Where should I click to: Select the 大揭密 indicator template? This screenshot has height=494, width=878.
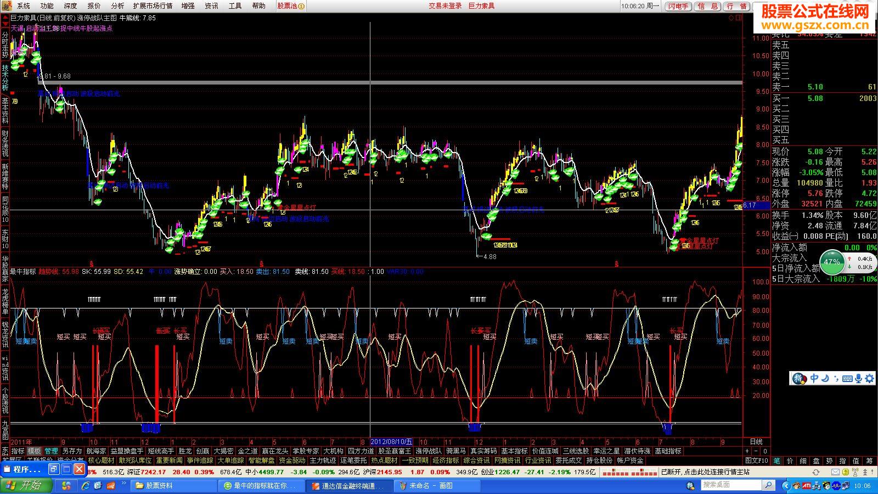point(223,451)
